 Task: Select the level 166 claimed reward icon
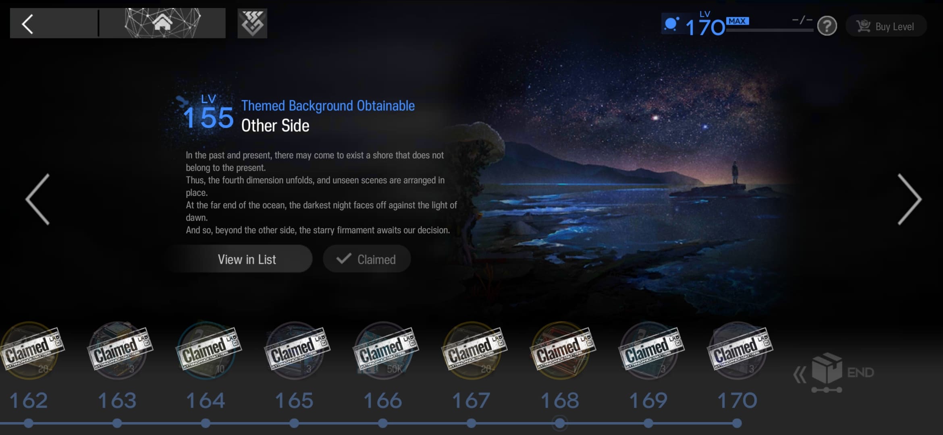point(384,350)
